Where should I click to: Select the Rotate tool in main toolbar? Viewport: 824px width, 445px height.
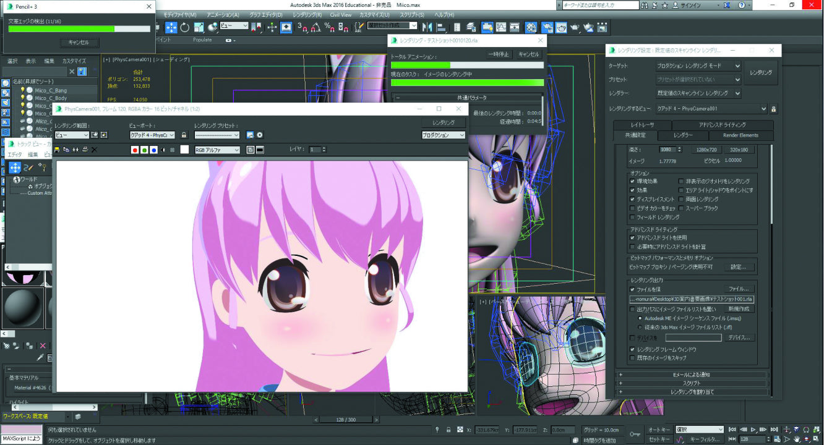coord(185,27)
